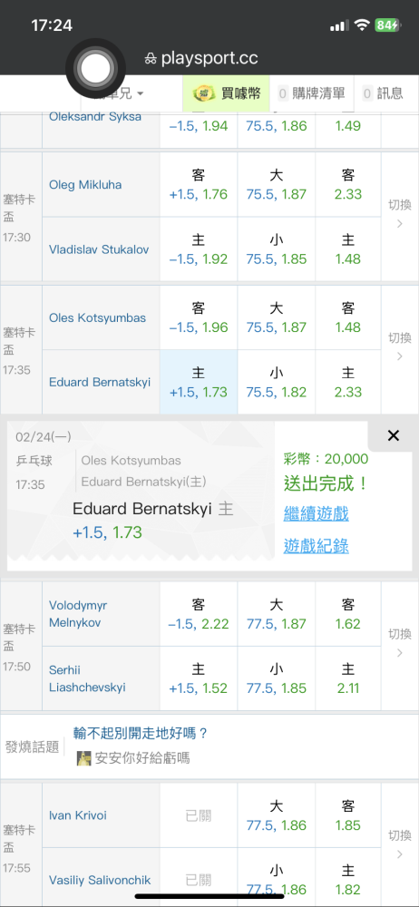Click the 遊戲紀錄 link

316,546
